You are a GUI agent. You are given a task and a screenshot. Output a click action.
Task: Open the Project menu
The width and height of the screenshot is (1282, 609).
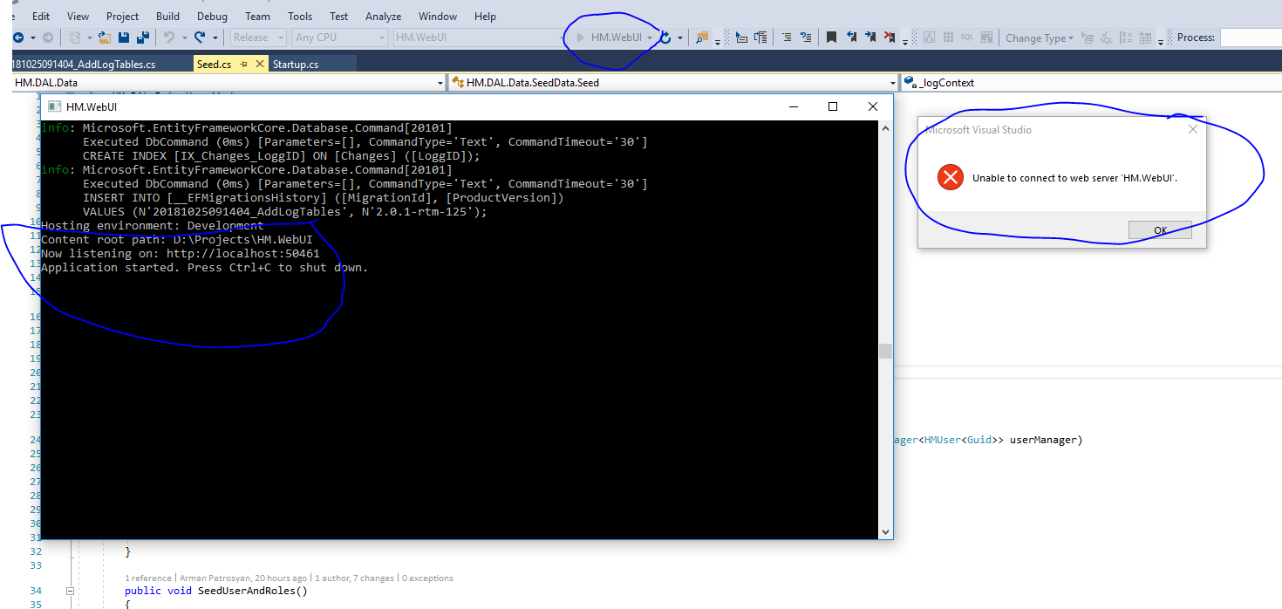(x=122, y=16)
